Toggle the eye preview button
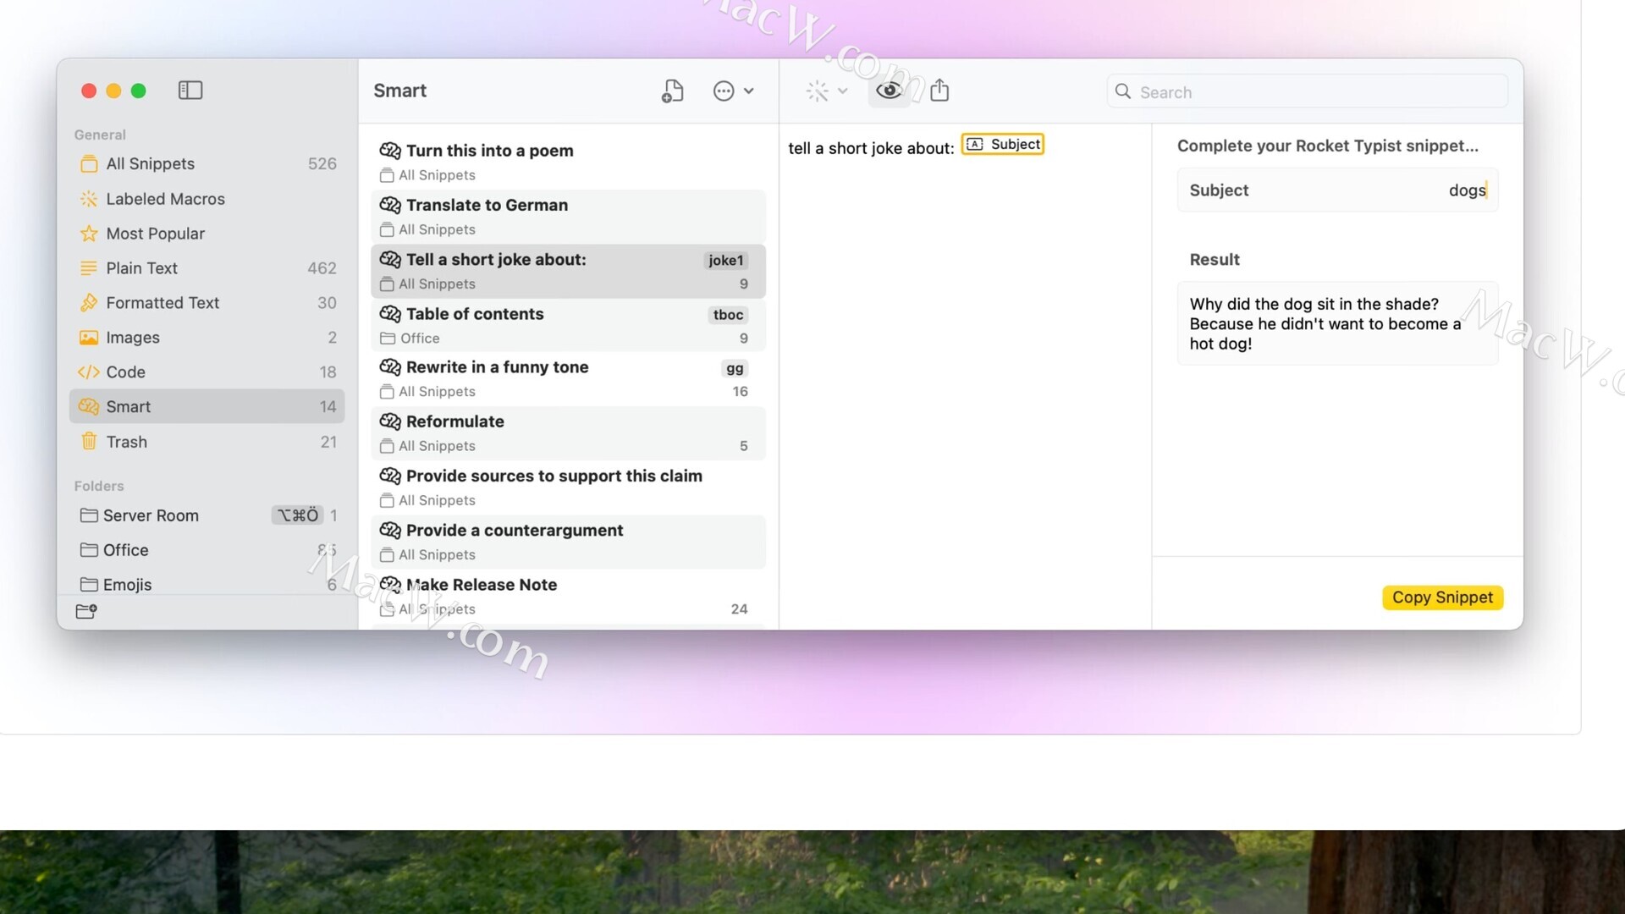Viewport: 1625px width, 914px height. (889, 91)
